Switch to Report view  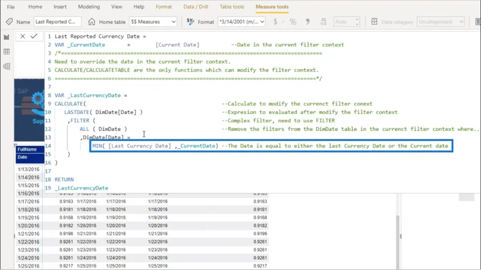pyautogui.click(x=7, y=37)
